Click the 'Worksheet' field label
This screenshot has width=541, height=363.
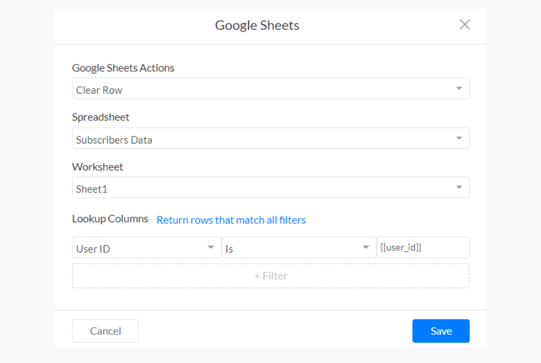coord(98,167)
